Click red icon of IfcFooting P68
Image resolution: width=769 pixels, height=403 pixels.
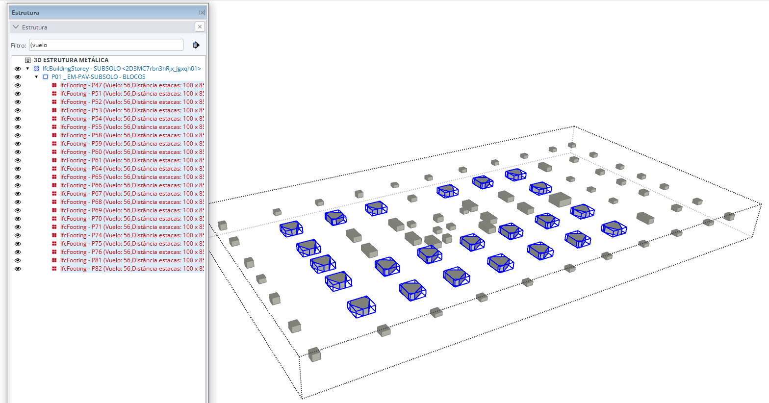tap(54, 202)
